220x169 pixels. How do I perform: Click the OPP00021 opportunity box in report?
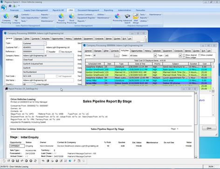[17, 146]
